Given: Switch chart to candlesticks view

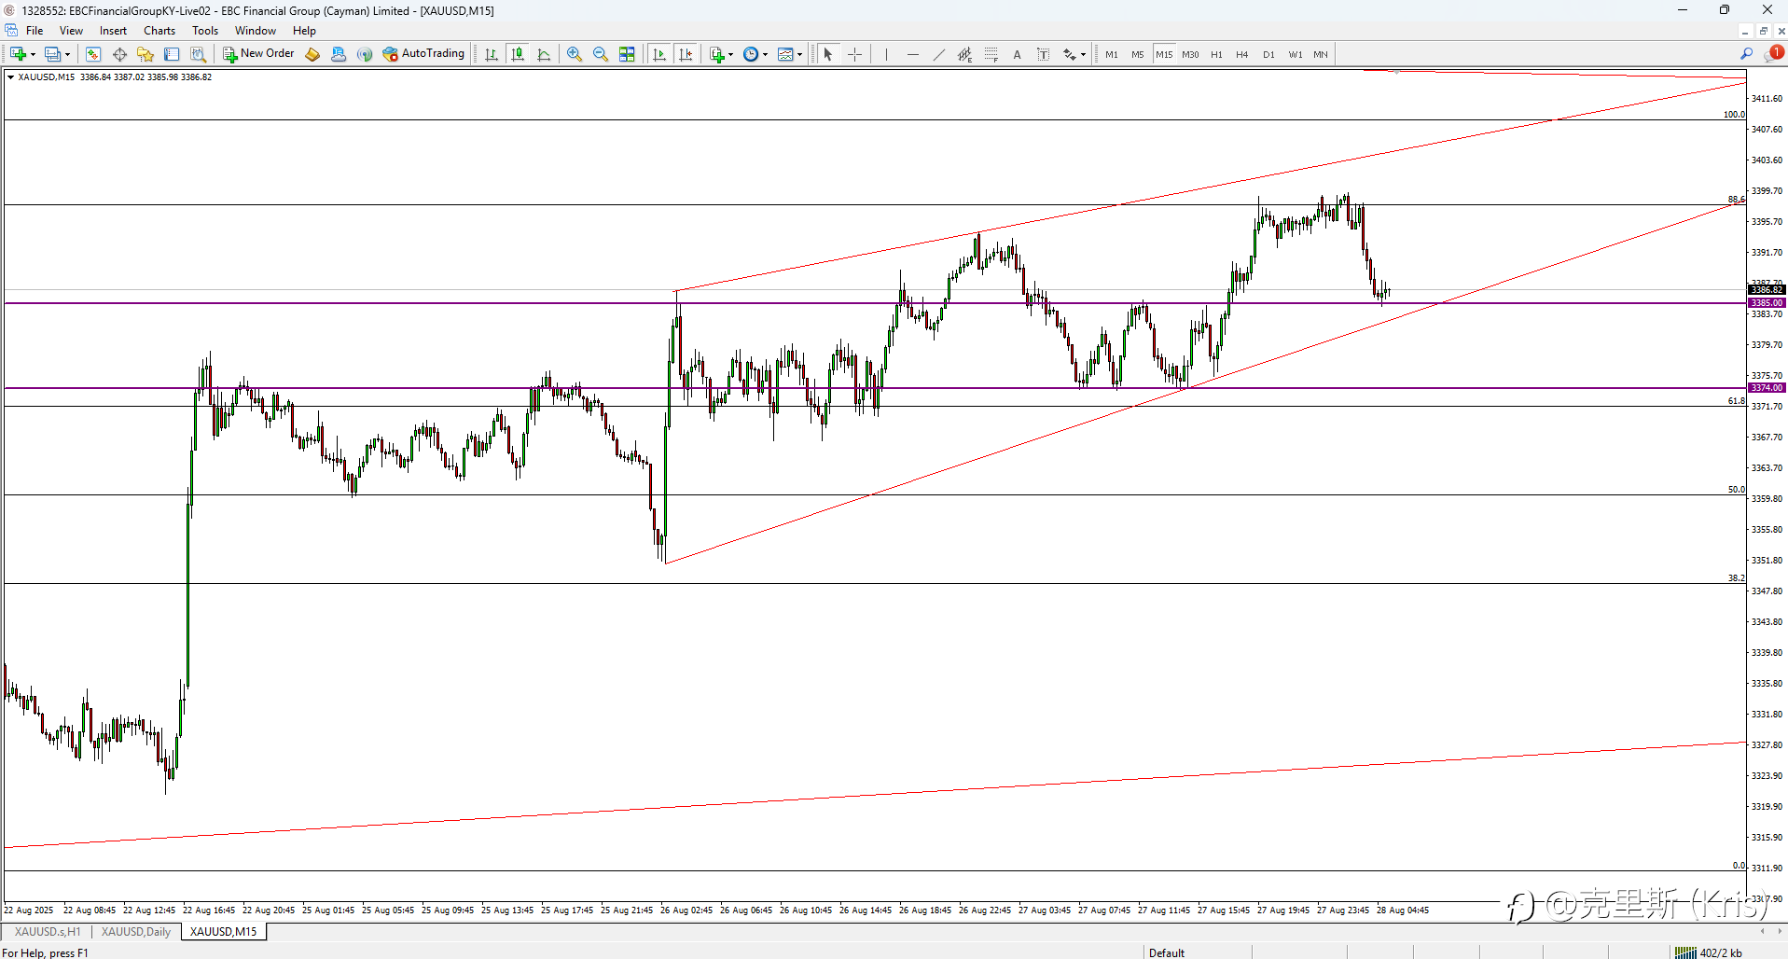Looking at the screenshot, I should click(x=518, y=54).
